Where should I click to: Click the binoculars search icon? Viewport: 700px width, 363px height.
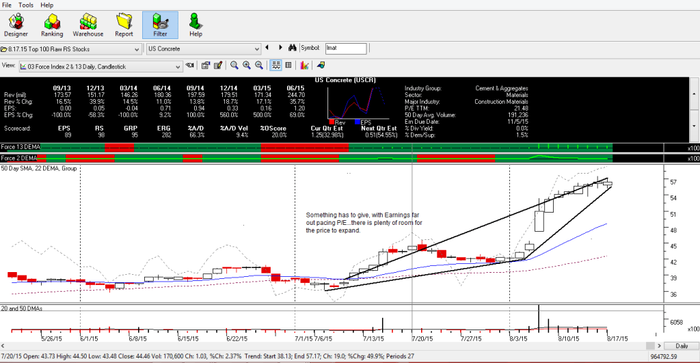click(293, 48)
